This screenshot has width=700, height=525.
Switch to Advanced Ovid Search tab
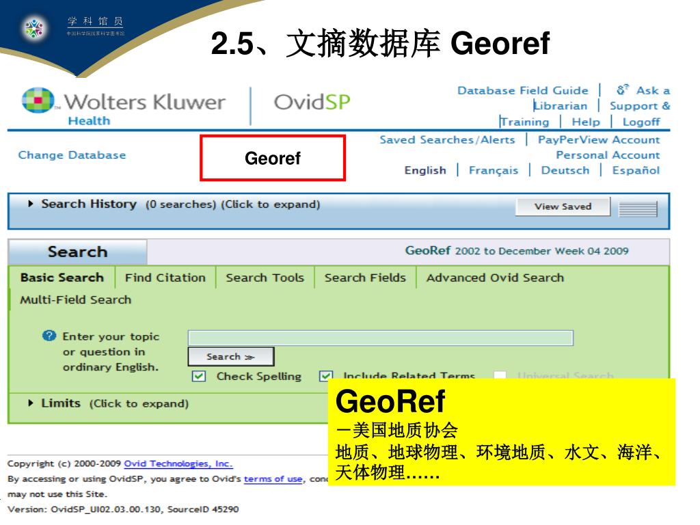(x=495, y=278)
